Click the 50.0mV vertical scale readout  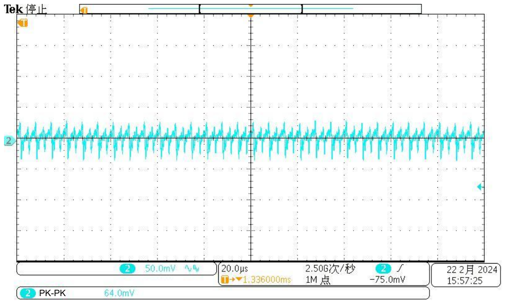160,269
